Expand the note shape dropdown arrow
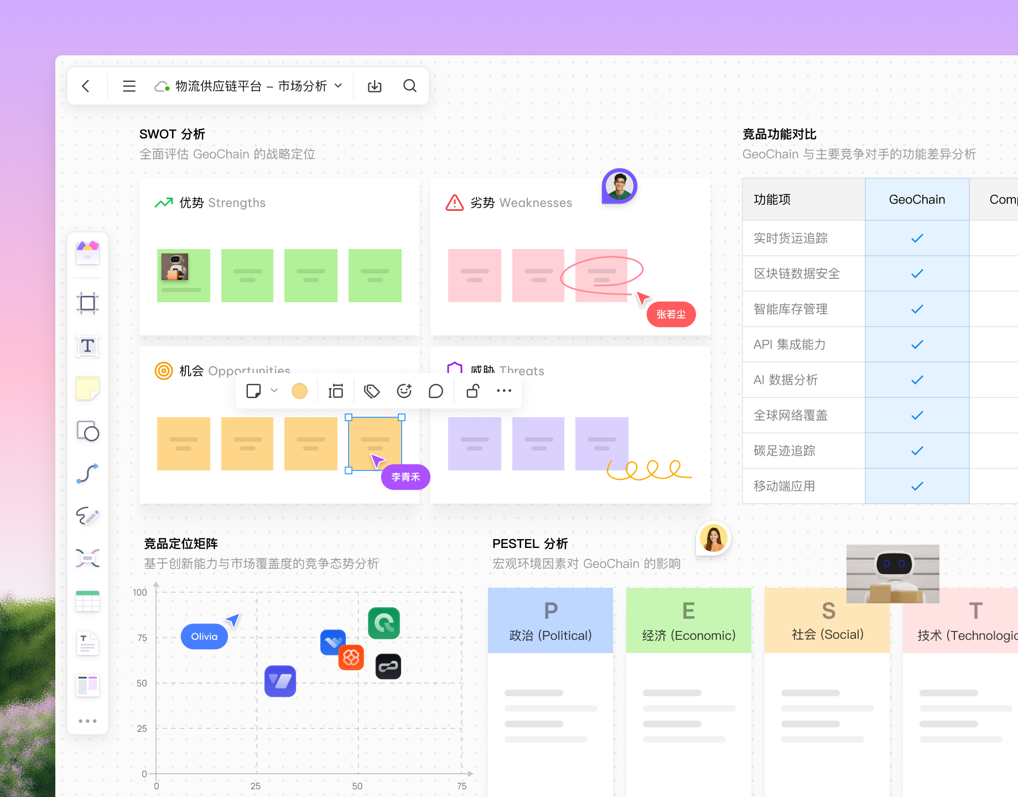Image resolution: width=1018 pixels, height=797 pixels. pyautogui.click(x=274, y=391)
